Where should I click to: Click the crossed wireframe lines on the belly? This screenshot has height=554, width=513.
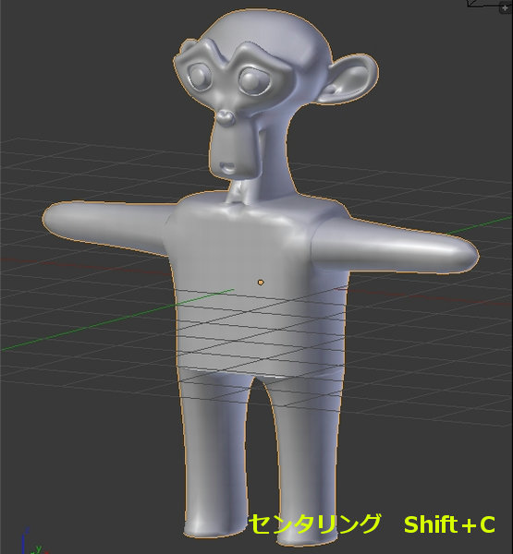(x=261, y=348)
